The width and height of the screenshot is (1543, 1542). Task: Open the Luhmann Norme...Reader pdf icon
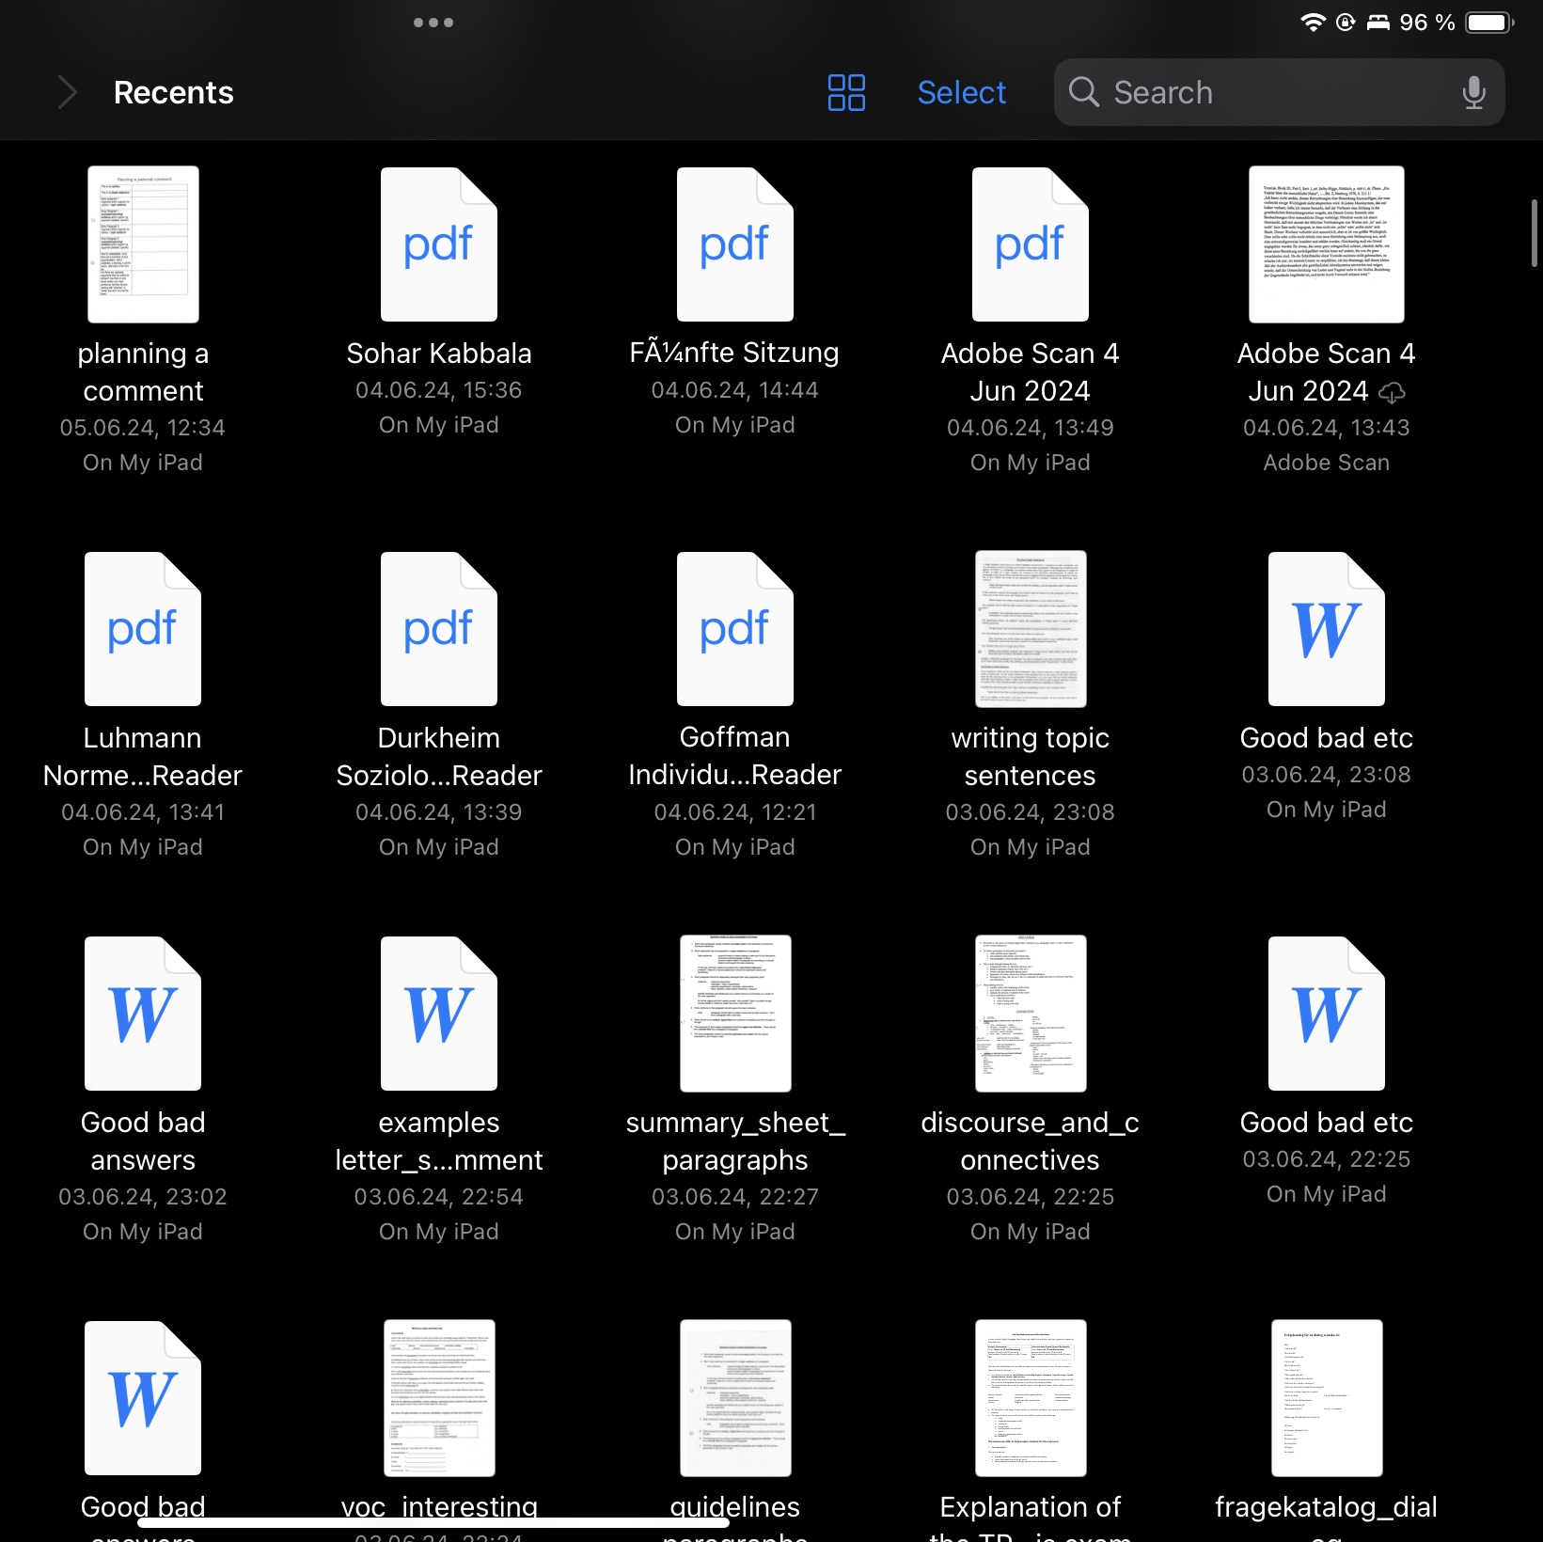[x=143, y=629]
